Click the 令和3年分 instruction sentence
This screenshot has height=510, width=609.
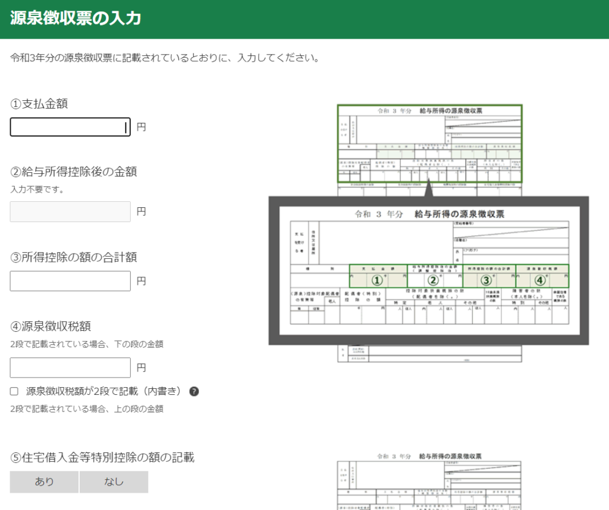point(165,58)
